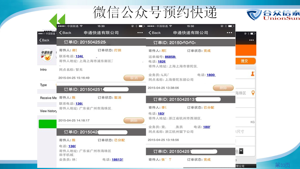
Task: Tap Back in the right order list screen
Action: (155, 33)
